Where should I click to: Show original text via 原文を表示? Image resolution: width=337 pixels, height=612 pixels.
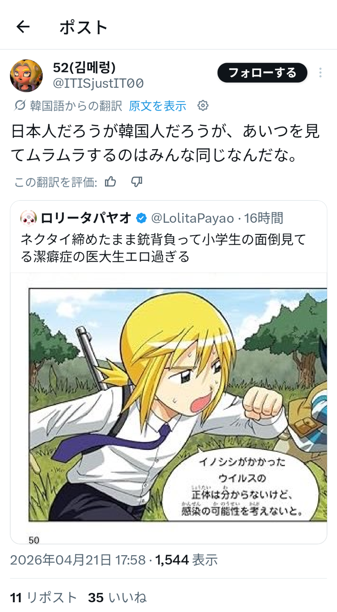tap(158, 106)
